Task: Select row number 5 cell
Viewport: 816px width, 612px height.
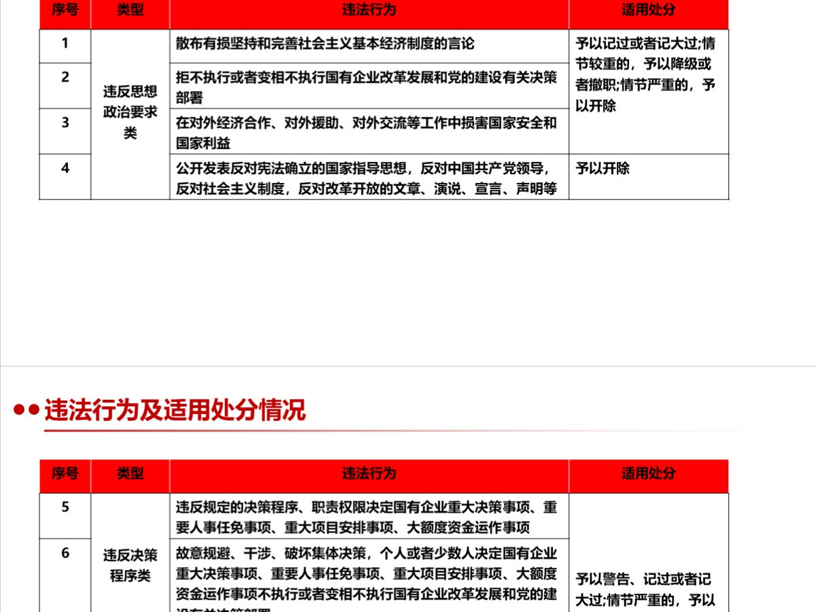Action: pyautogui.click(x=65, y=516)
